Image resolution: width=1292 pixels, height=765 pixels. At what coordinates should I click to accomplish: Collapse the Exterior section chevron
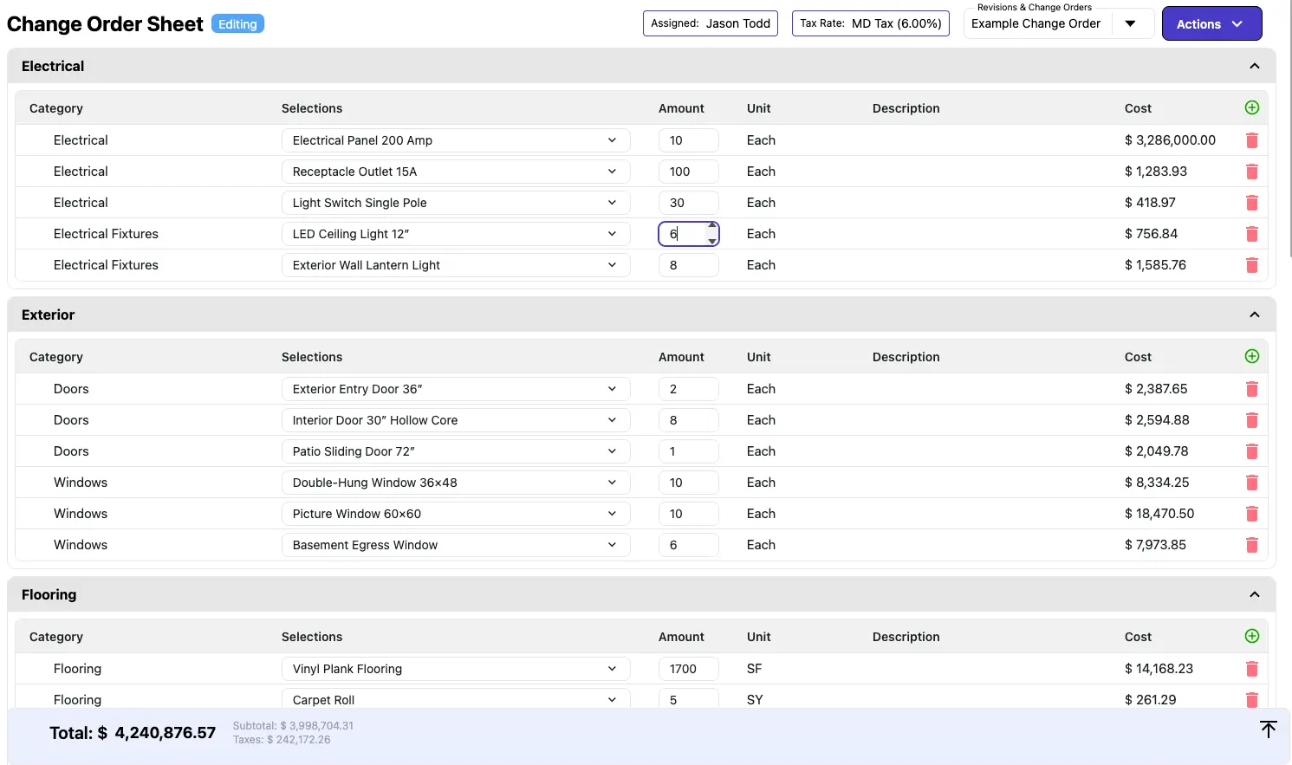click(x=1254, y=315)
